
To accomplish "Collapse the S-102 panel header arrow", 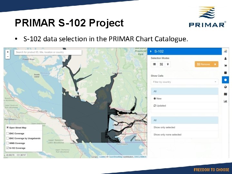I will point(151,51).
